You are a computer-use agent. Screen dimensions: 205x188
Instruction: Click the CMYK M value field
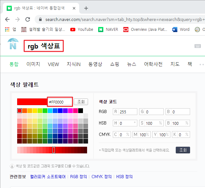coord(141,135)
